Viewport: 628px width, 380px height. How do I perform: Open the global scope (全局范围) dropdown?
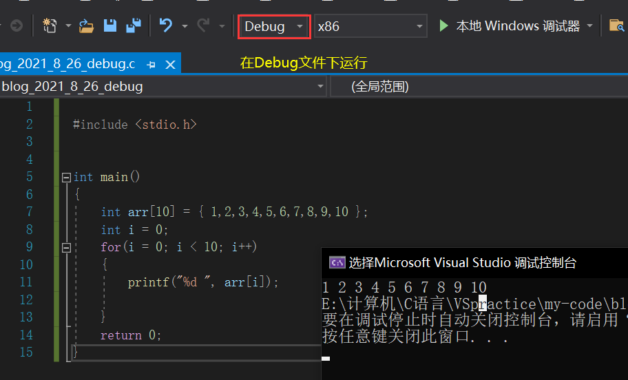tap(479, 87)
